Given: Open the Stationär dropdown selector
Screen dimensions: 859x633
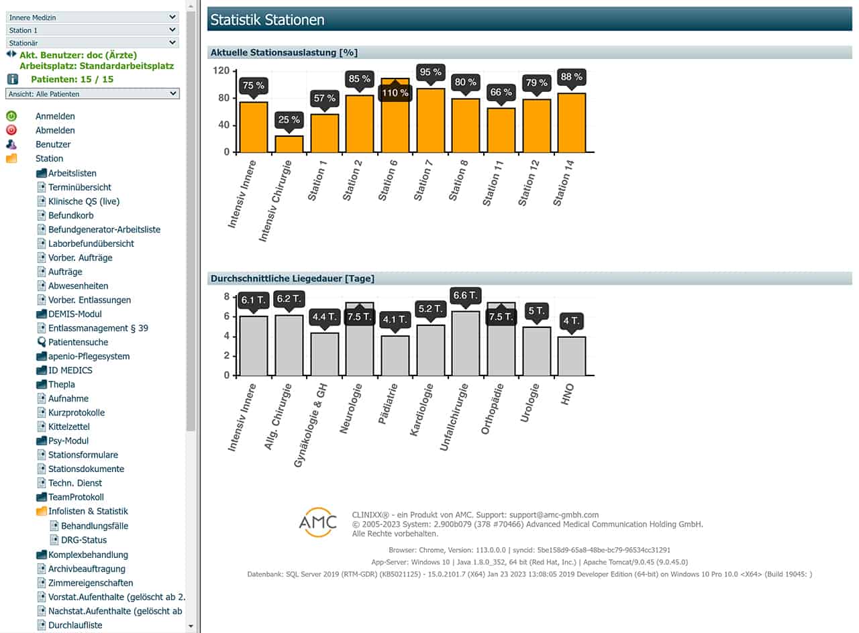Looking at the screenshot, I should click(92, 43).
